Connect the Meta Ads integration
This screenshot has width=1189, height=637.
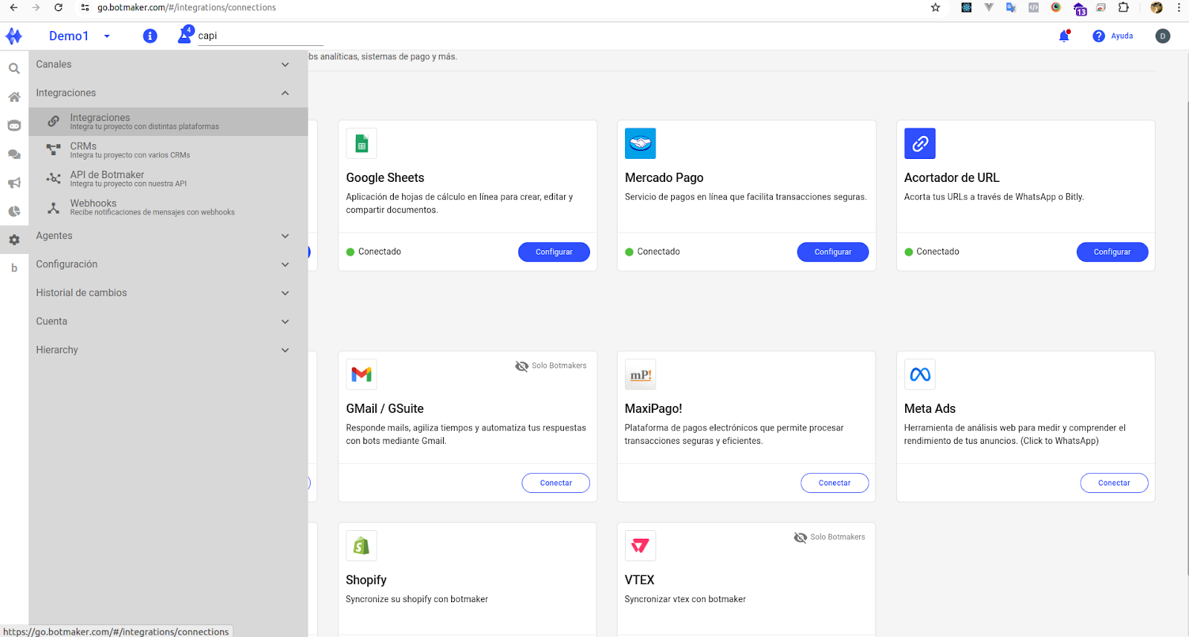click(x=1114, y=483)
